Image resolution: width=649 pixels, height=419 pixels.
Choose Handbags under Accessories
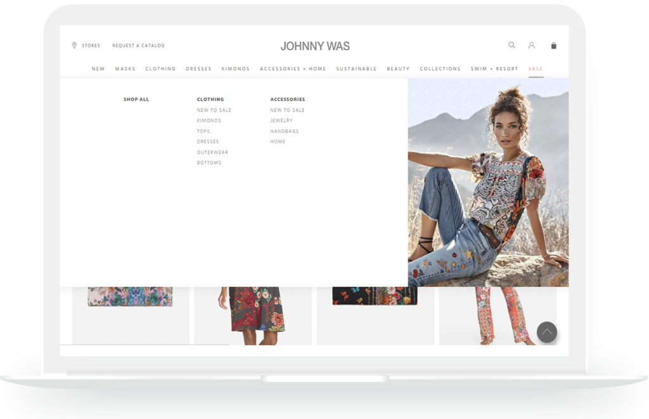[285, 131]
